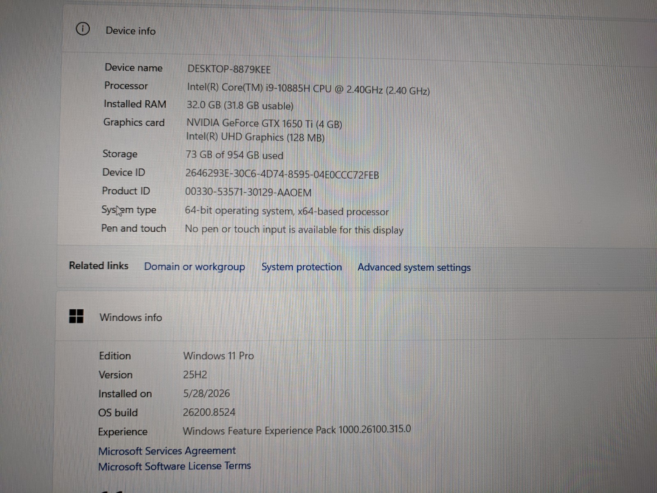Click the Windows 11 Pro edition value
The image size is (657, 493).
coord(218,355)
